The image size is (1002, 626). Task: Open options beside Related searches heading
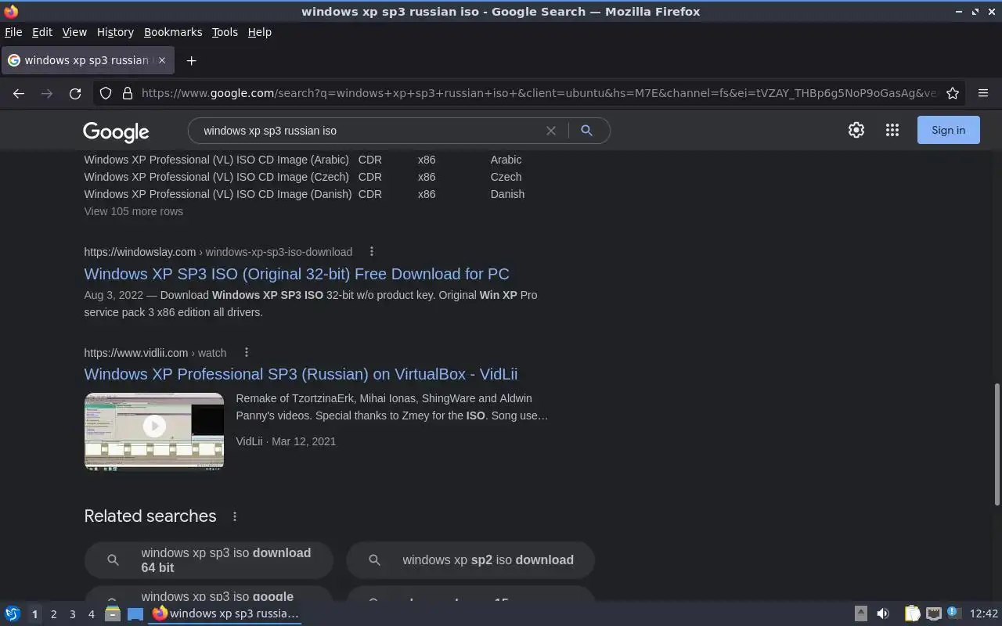234,516
